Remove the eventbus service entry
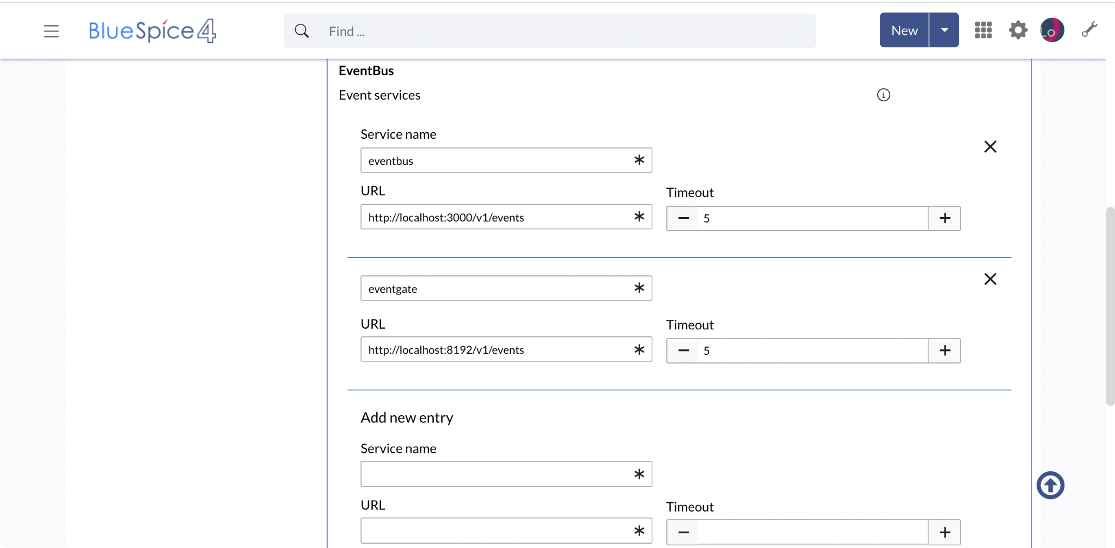 (x=990, y=146)
